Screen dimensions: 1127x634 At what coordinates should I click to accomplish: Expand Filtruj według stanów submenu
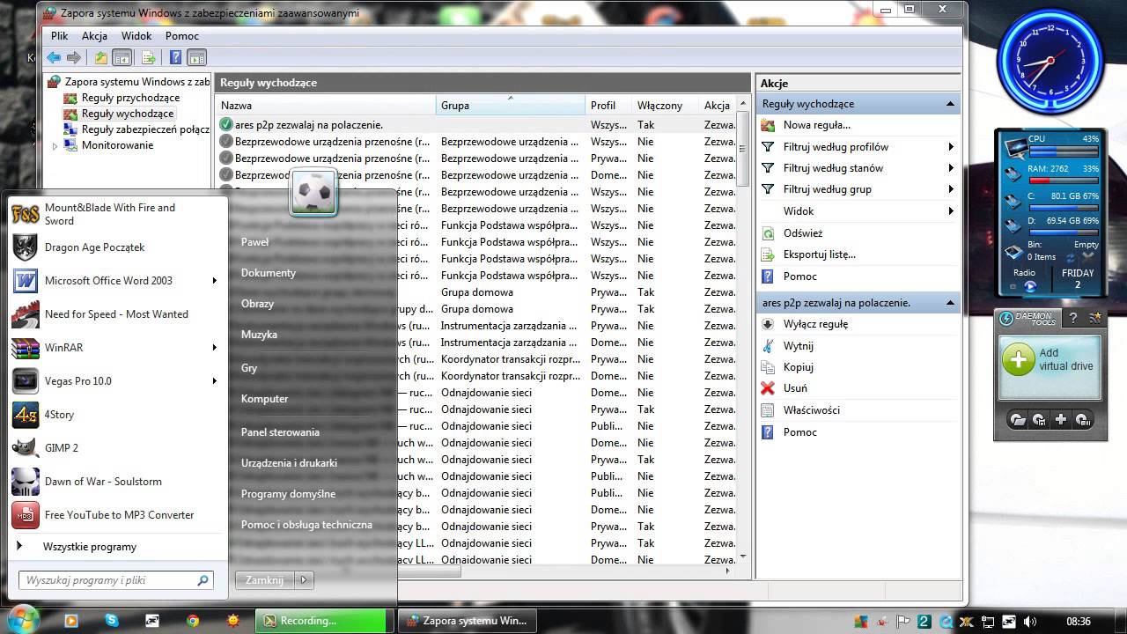tap(951, 168)
